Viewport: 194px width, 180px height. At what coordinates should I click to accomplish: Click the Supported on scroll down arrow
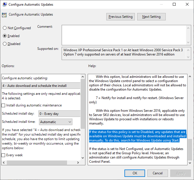(188, 57)
